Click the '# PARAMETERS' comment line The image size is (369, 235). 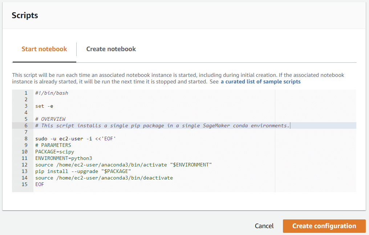[53, 145]
